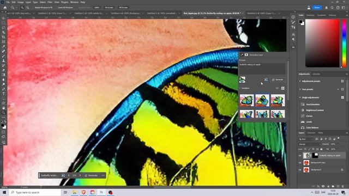Switch variations to grid view icon
The height and width of the screenshot is (196, 349).
283,88
